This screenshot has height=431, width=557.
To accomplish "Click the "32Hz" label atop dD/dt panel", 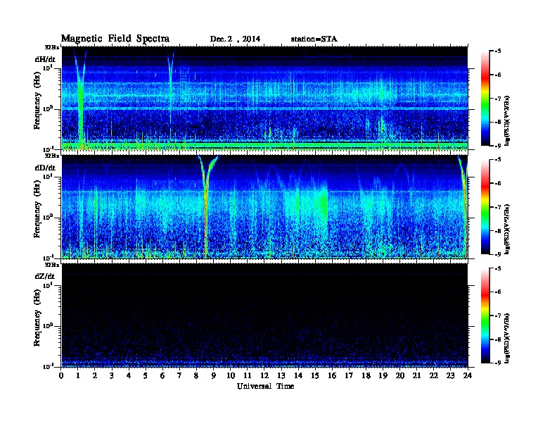I will click(x=52, y=156).
